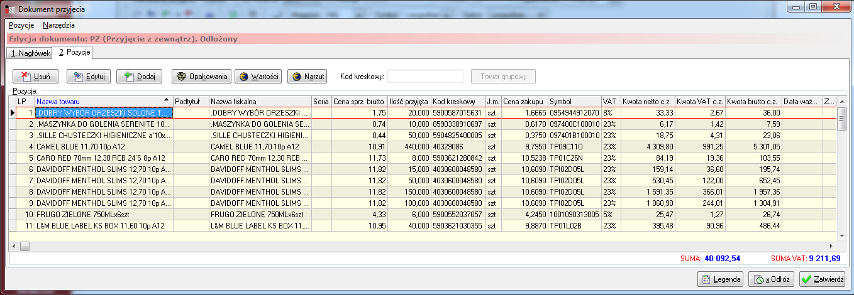
Task: Click the Symbol column header
Action: tap(574, 101)
